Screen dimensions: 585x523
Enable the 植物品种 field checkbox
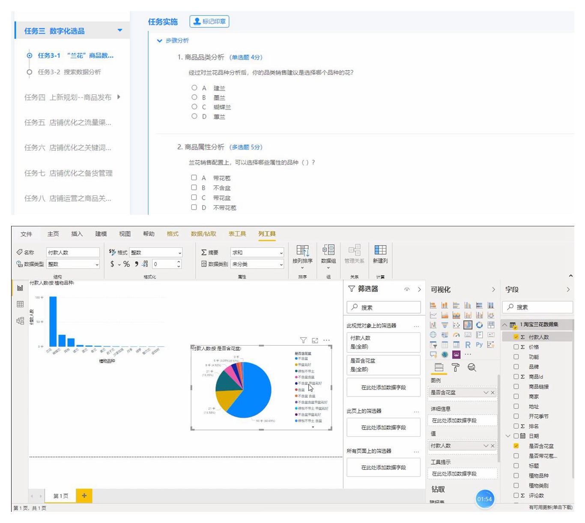(516, 475)
